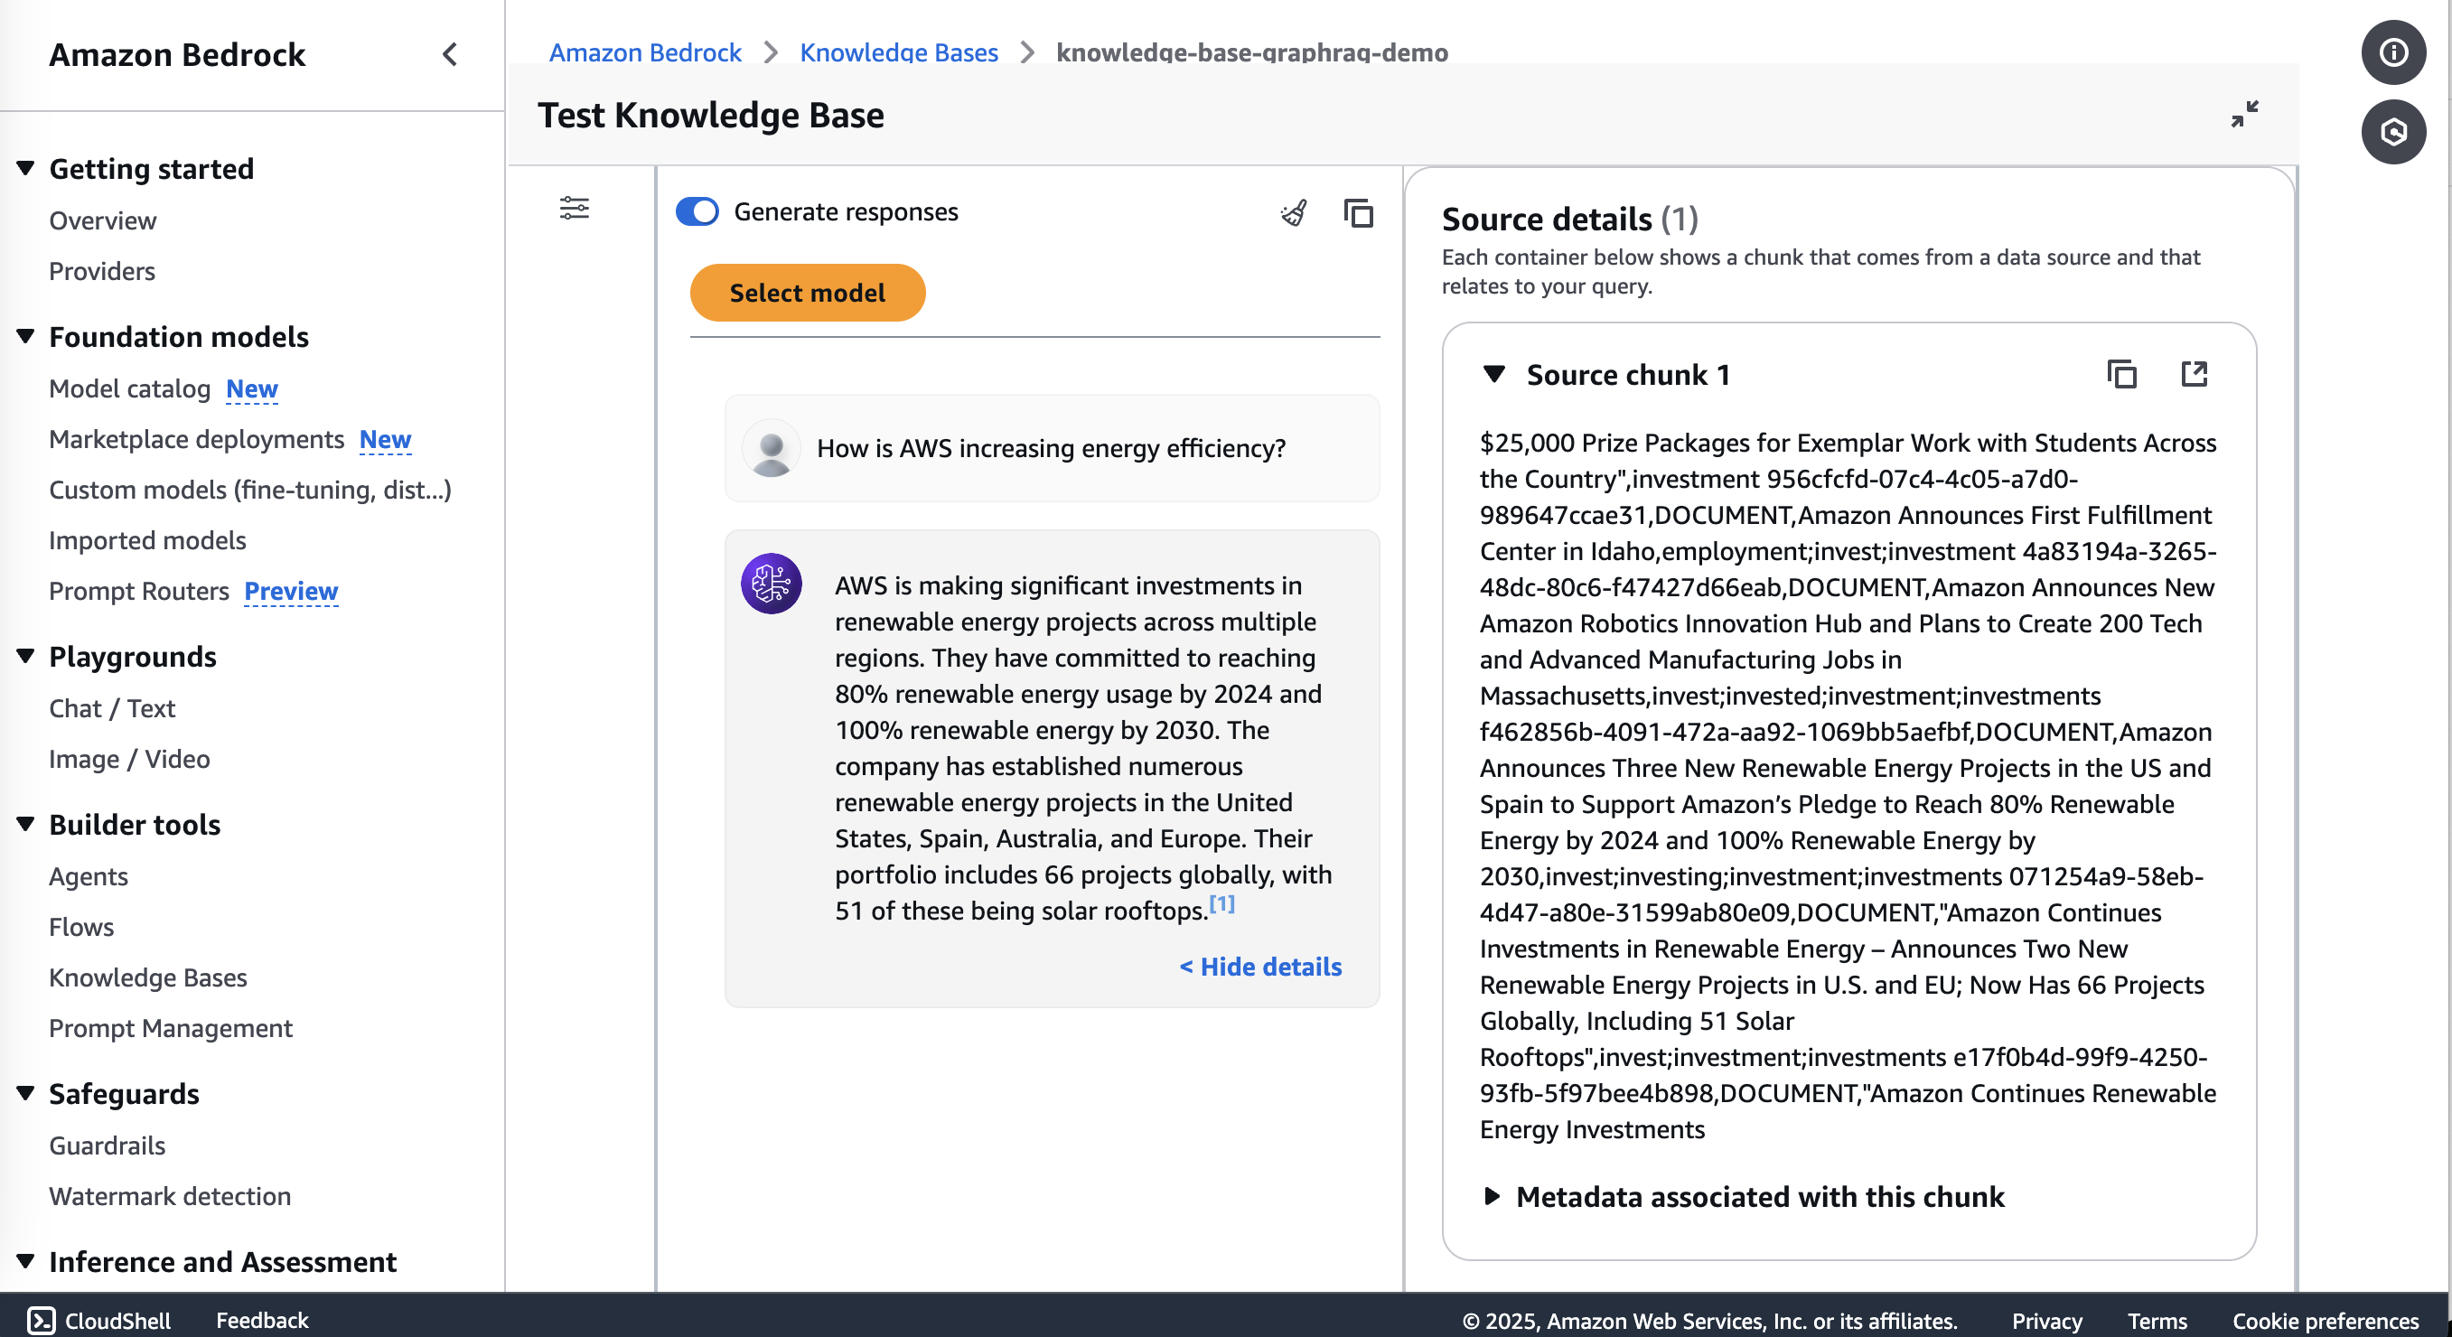Copy Source chunk 1 text
Viewport: 2452px width, 1337px height.
click(x=2121, y=374)
